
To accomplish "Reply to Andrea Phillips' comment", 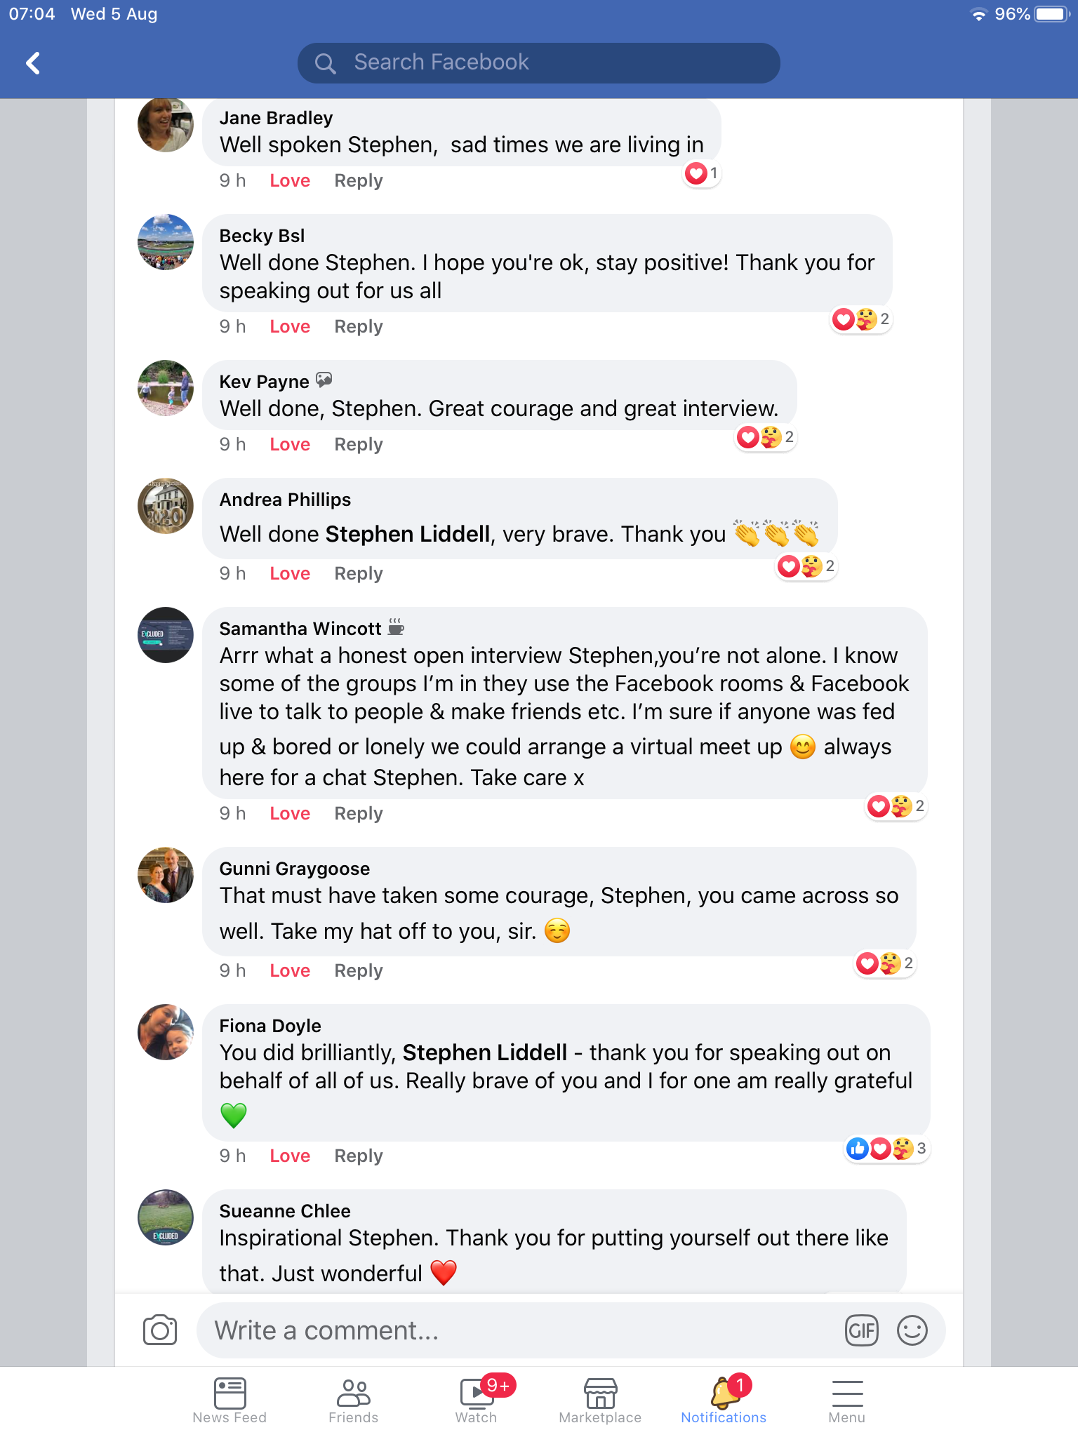I will 359,574.
